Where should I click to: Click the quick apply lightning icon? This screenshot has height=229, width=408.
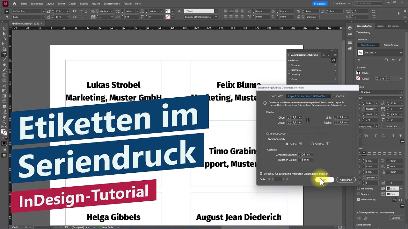point(399,13)
